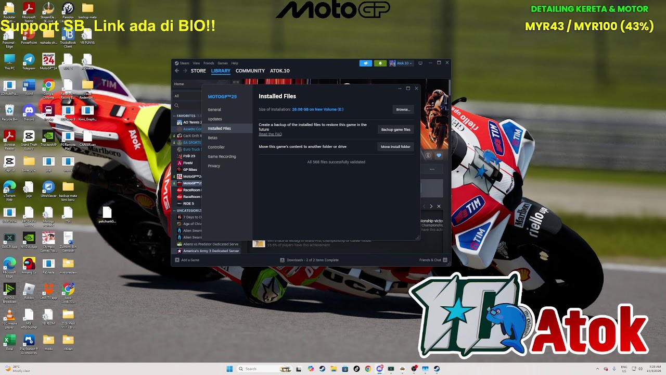Open Among Us desktop icon
Screen dimensions: 666x375
click(29, 266)
